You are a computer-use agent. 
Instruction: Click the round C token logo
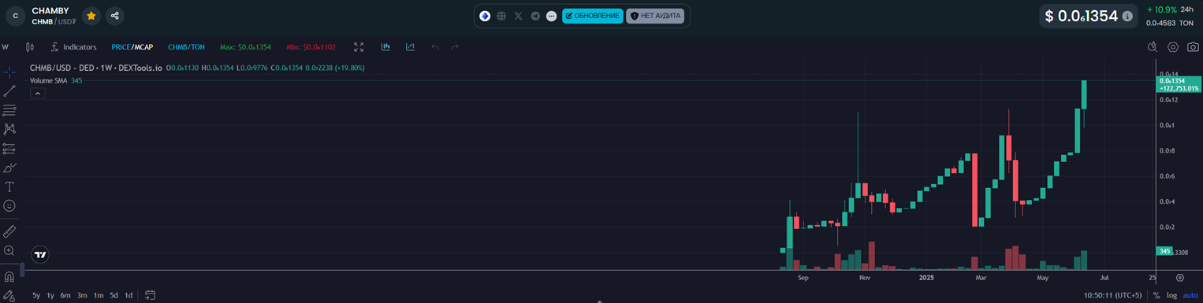(16, 15)
